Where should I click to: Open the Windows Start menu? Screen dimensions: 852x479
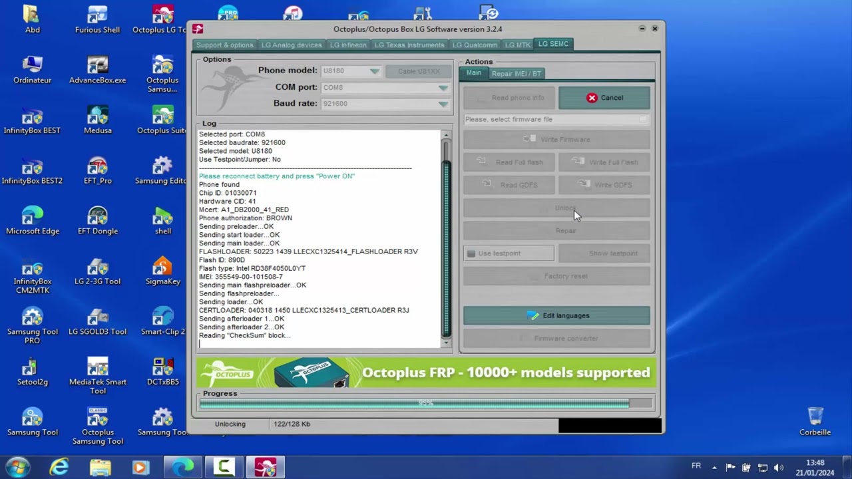coord(17,467)
